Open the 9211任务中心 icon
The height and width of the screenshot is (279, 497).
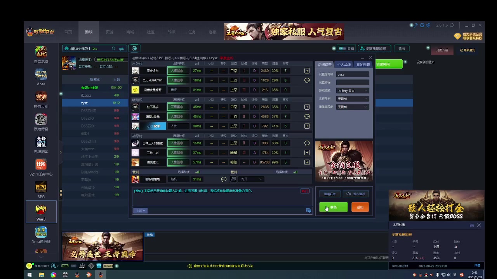[41, 167]
